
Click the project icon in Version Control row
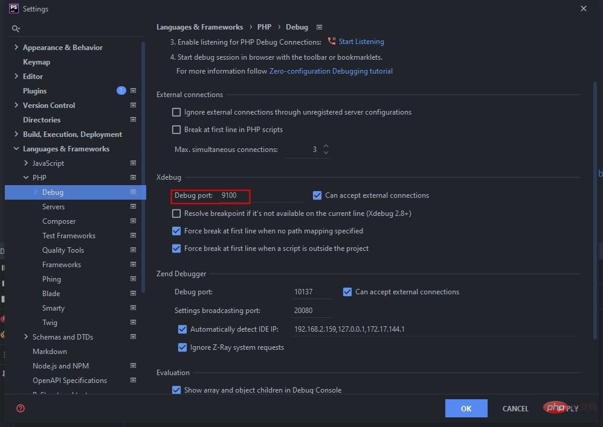[x=133, y=105]
